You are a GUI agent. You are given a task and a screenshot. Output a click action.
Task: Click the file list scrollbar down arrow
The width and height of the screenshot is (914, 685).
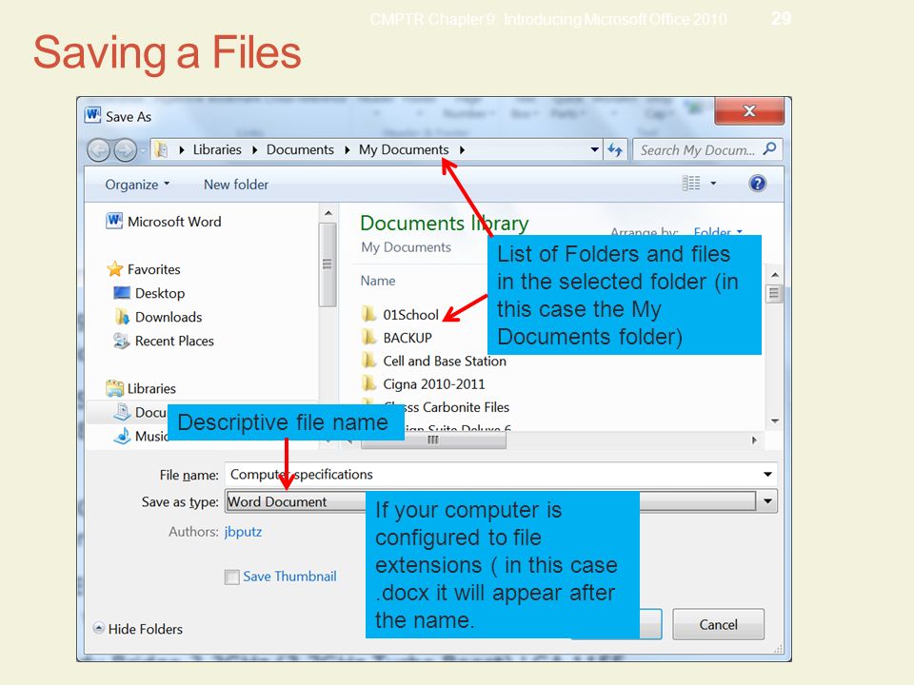775,421
